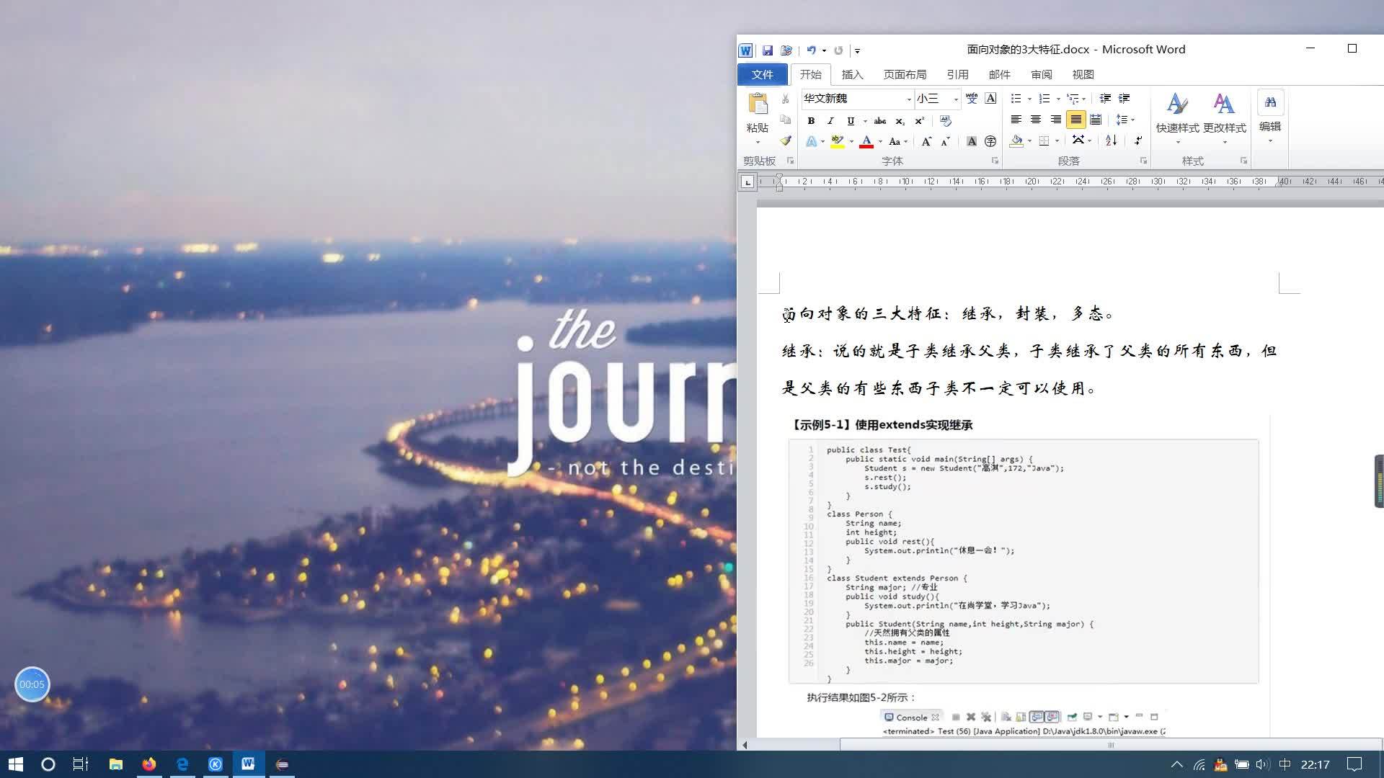Click the 00:05 recording timer circle
Image resolution: width=1384 pixels, height=778 pixels.
(32, 684)
